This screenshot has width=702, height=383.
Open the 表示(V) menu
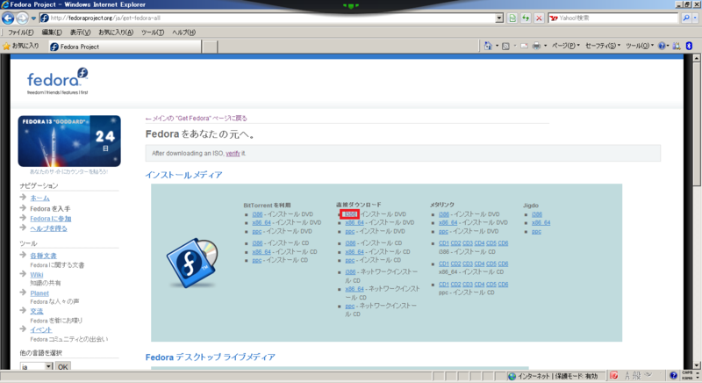[80, 33]
